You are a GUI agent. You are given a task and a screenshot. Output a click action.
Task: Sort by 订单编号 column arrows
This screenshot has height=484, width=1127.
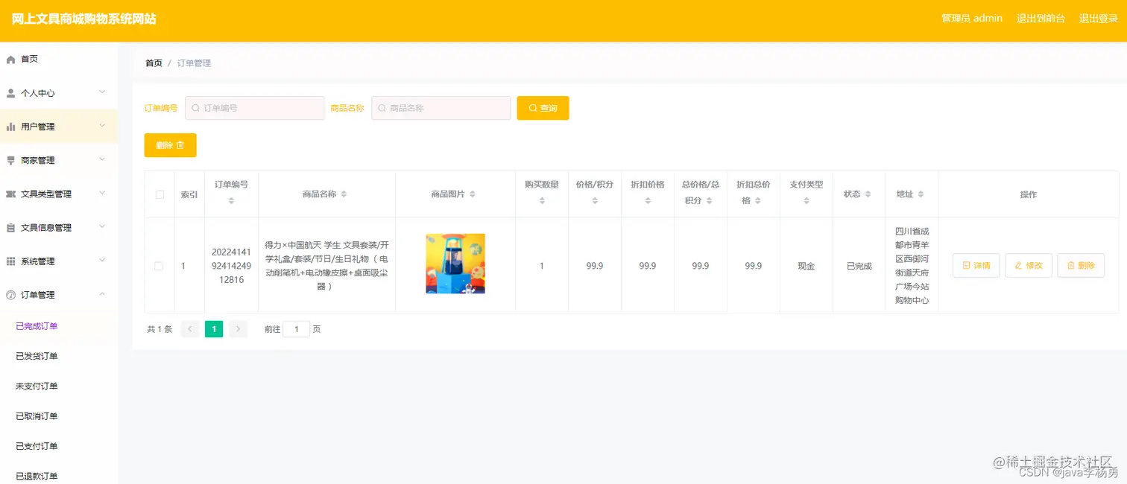(231, 201)
